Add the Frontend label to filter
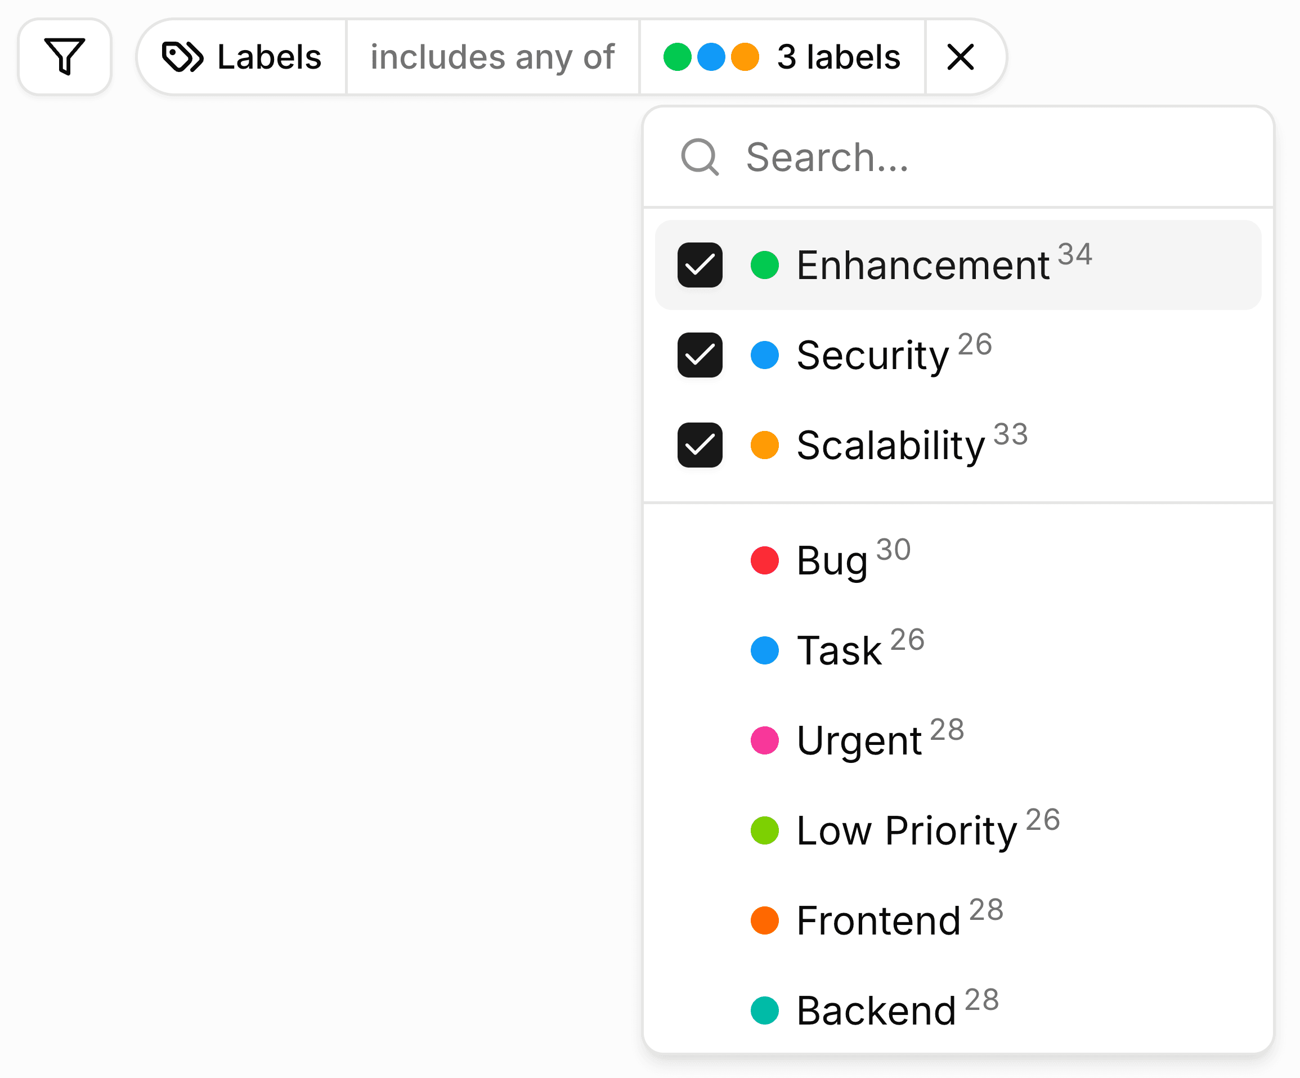Screen dimensions: 1300x1078 (878, 921)
